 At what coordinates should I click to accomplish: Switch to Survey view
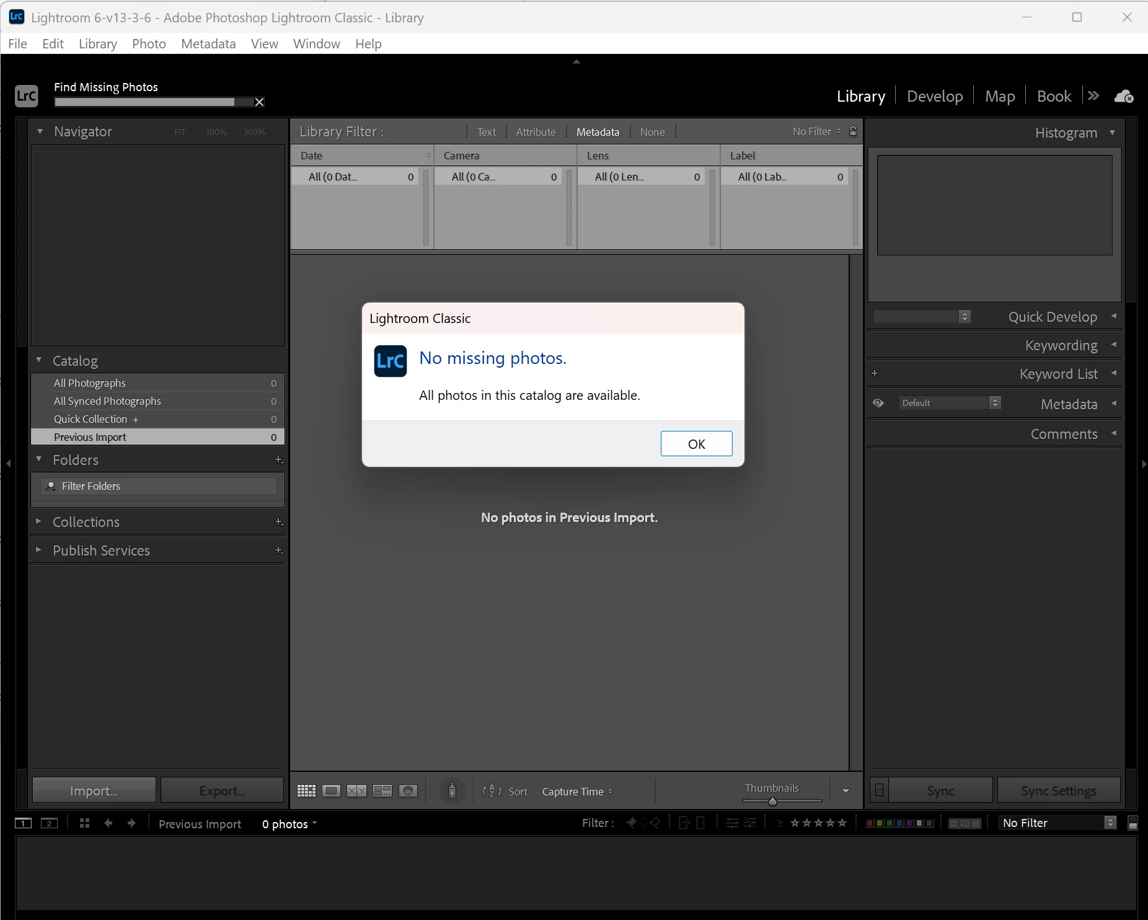click(382, 790)
